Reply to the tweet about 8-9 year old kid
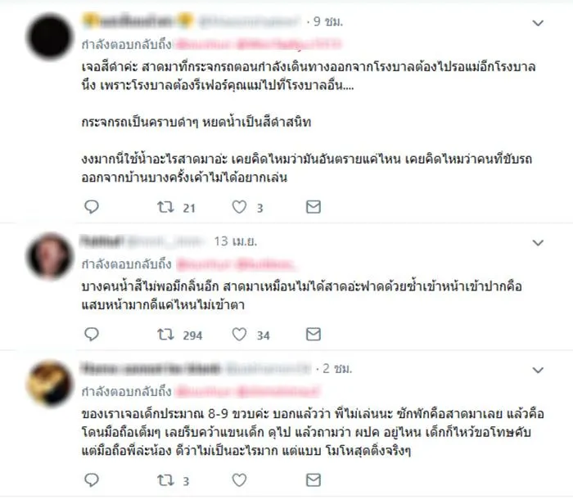The height and width of the screenshot is (504, 573). 92,480
